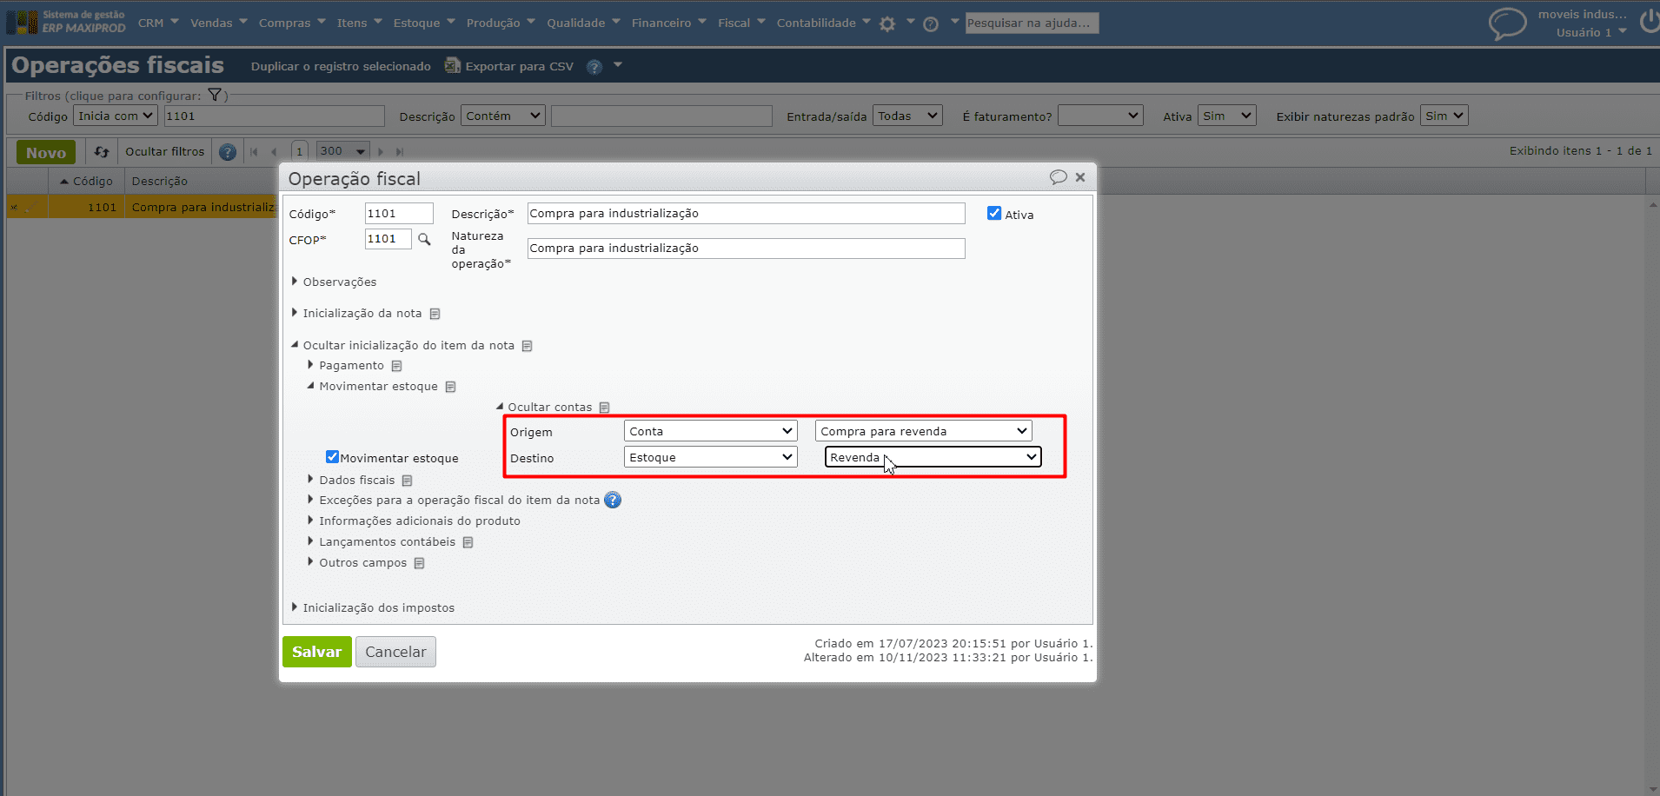
Task: Click note icon beside Ocultar inicialização do item
Action: pyautogui.click(x=527, y=346)
